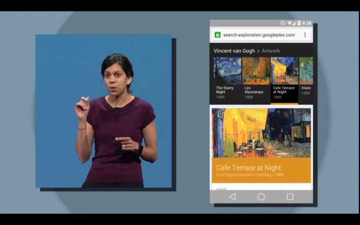Viewport: 360px width, 225px height.
Task: Tap the do-not-disturb status bar icon
Action: (283, 23)
